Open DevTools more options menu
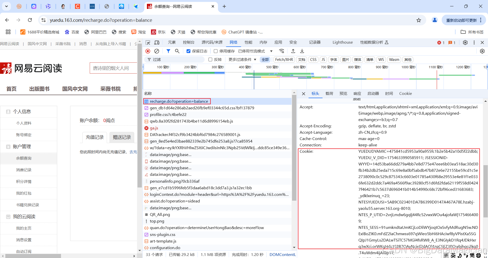 point(474,42)
